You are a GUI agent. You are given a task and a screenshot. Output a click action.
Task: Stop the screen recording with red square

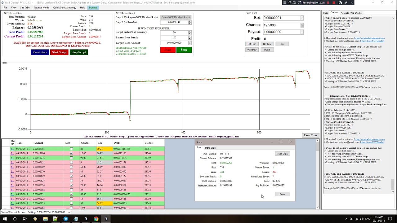point(334,2)
